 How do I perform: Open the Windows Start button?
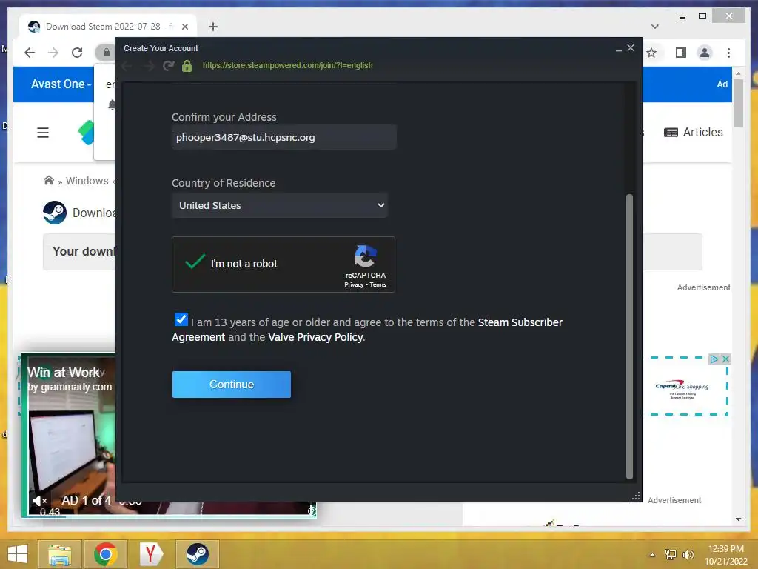click(18, 554)
